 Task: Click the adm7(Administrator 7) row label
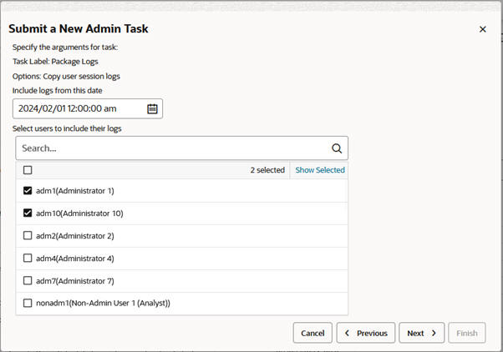point(75,281)
